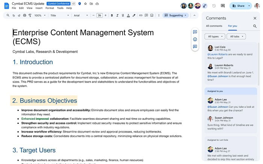Viewport: 263px width, 164px height.
Task: Open the account profile avatar
Action: tap(257, 6)
